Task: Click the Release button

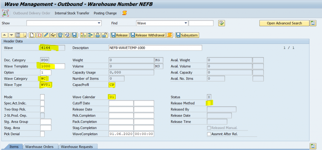Action: pyautogui.click(x=119, y=35)
